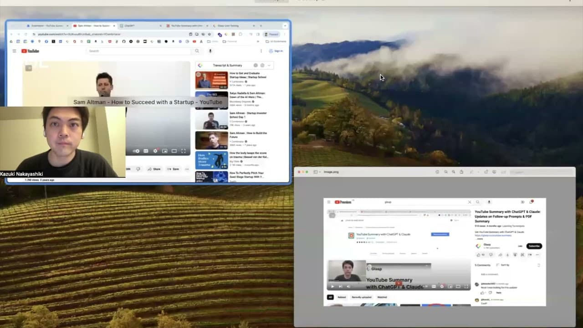Show the Markup toolbar in Preview
Image resolution: width=583 pixels, height=328 pixels.
[494, 172]
